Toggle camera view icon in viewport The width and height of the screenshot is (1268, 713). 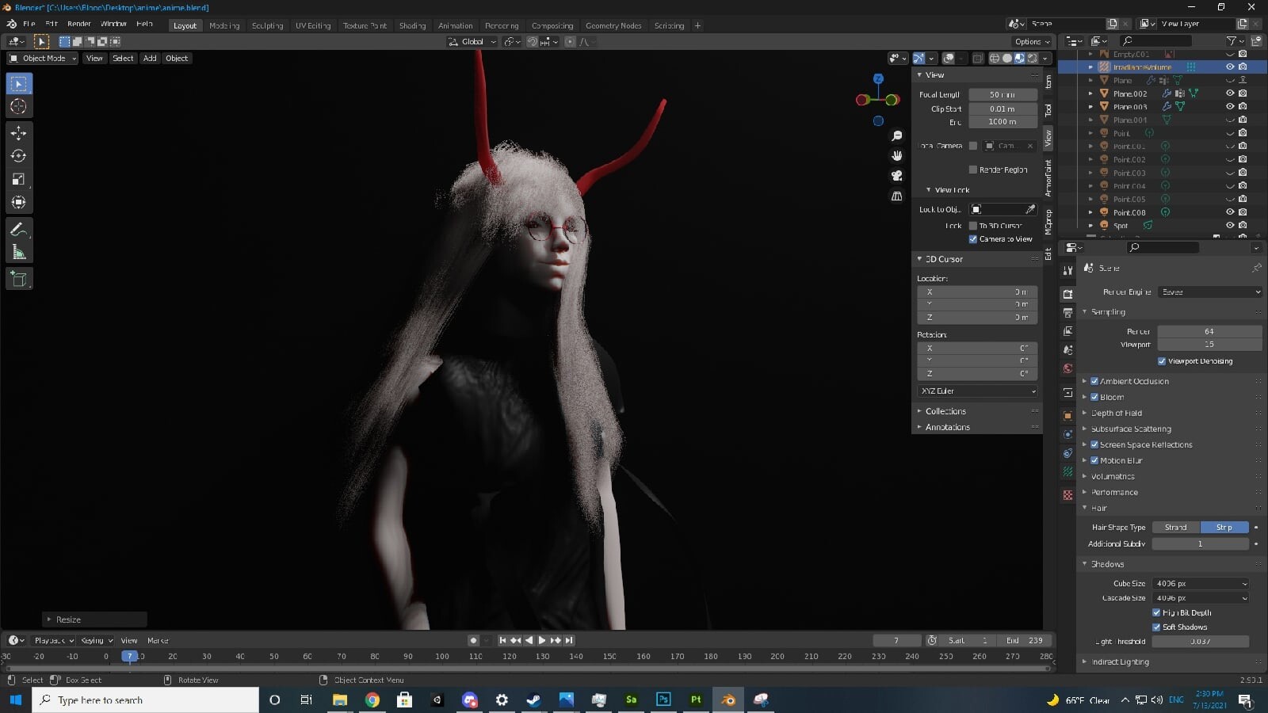pyautogui.click(x=897, y=176)
